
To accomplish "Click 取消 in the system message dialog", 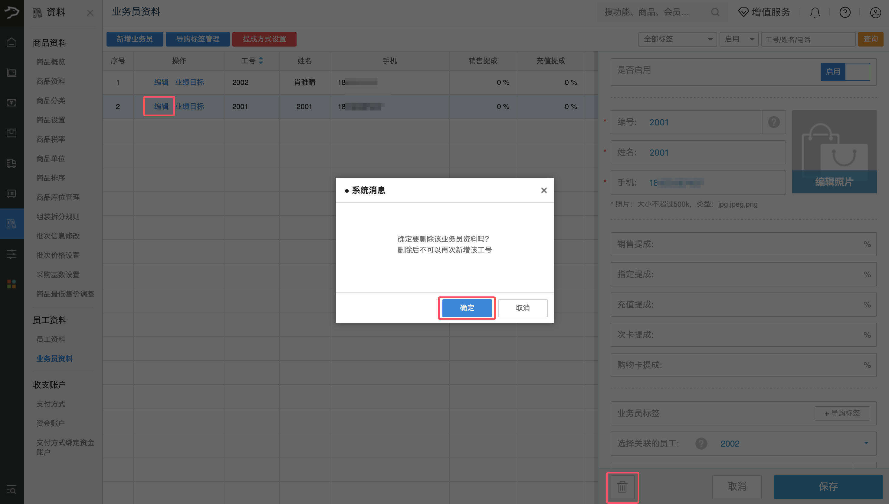I will click(522, 308).
